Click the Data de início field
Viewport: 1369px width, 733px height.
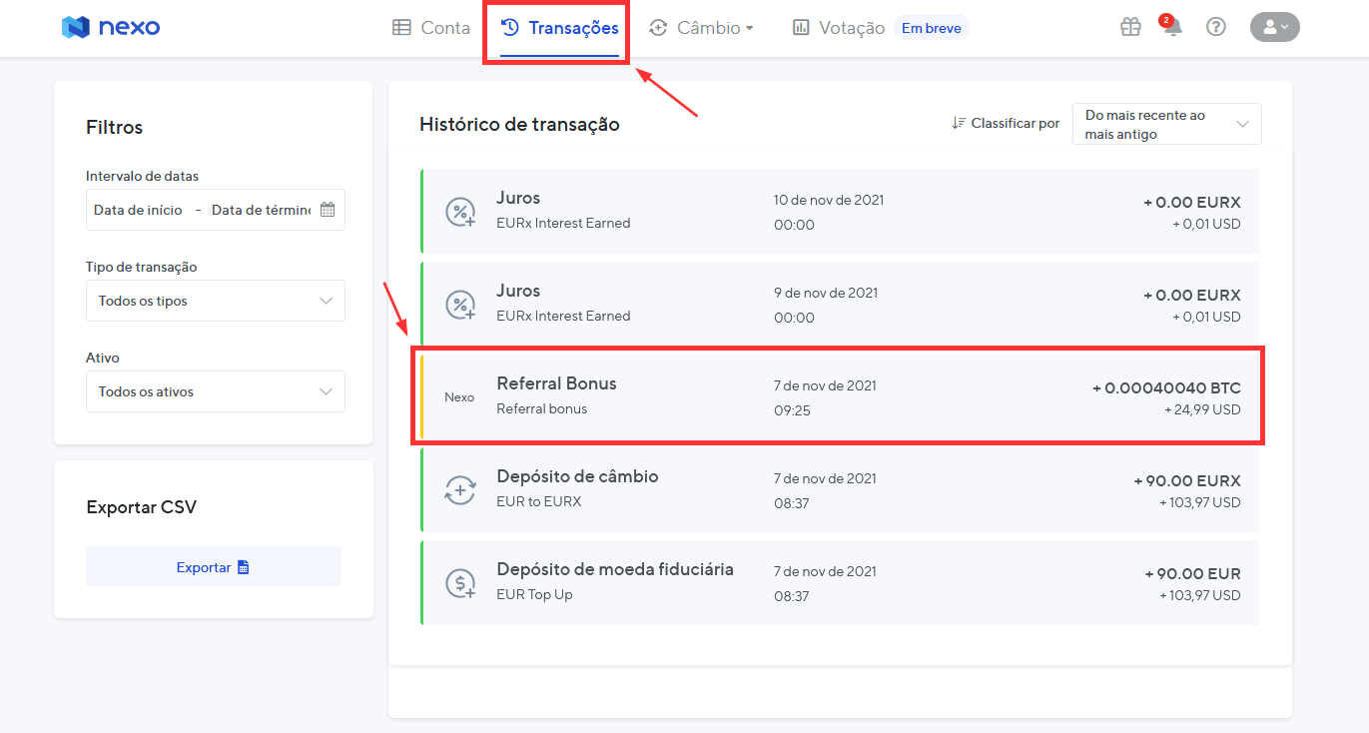pyautogui.click(x=139, y=210)
